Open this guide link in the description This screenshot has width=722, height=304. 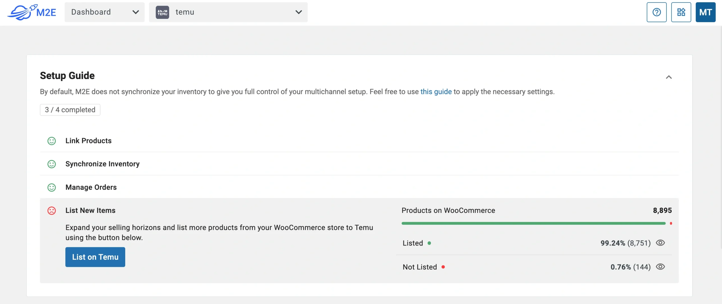point(436,91)
